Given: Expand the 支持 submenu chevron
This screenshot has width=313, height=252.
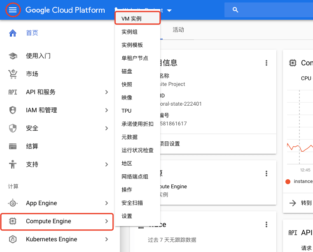Looking at the screenshot, I should click(107, 164).
